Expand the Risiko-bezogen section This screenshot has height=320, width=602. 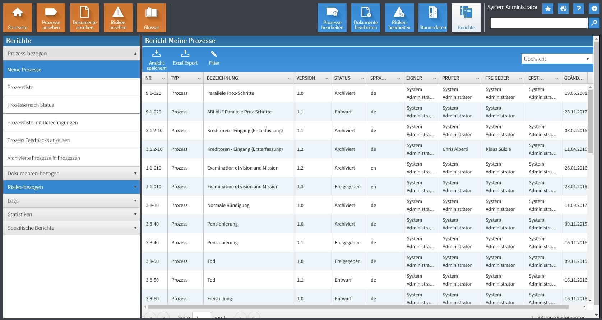coord(71,187)
